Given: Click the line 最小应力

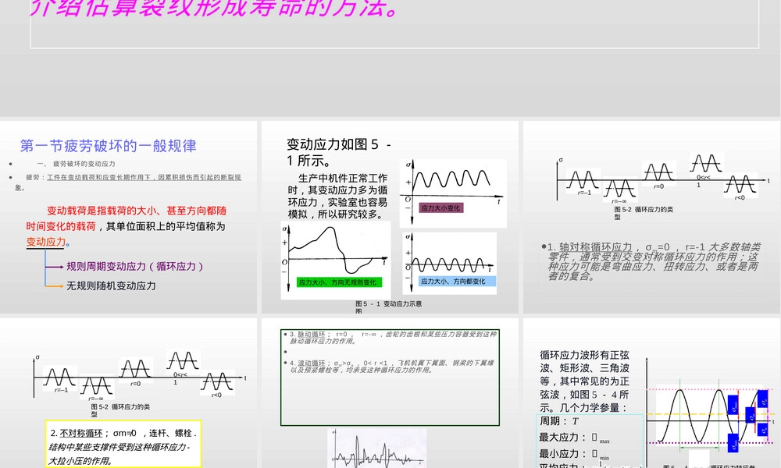Looking at the screenshot, I should (574, 454).
